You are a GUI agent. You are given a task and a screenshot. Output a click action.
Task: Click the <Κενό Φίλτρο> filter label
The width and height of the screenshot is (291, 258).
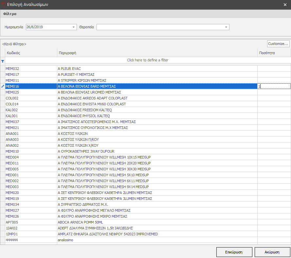coord(14,44)
